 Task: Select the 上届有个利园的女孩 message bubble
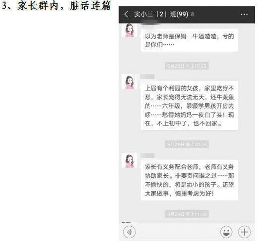pyautogui.click(x=189, y=106)
